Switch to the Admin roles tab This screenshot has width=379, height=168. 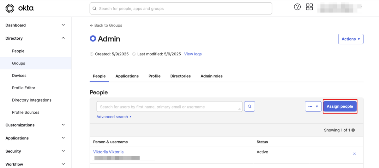pyautogui.click(x=211, y=76)
